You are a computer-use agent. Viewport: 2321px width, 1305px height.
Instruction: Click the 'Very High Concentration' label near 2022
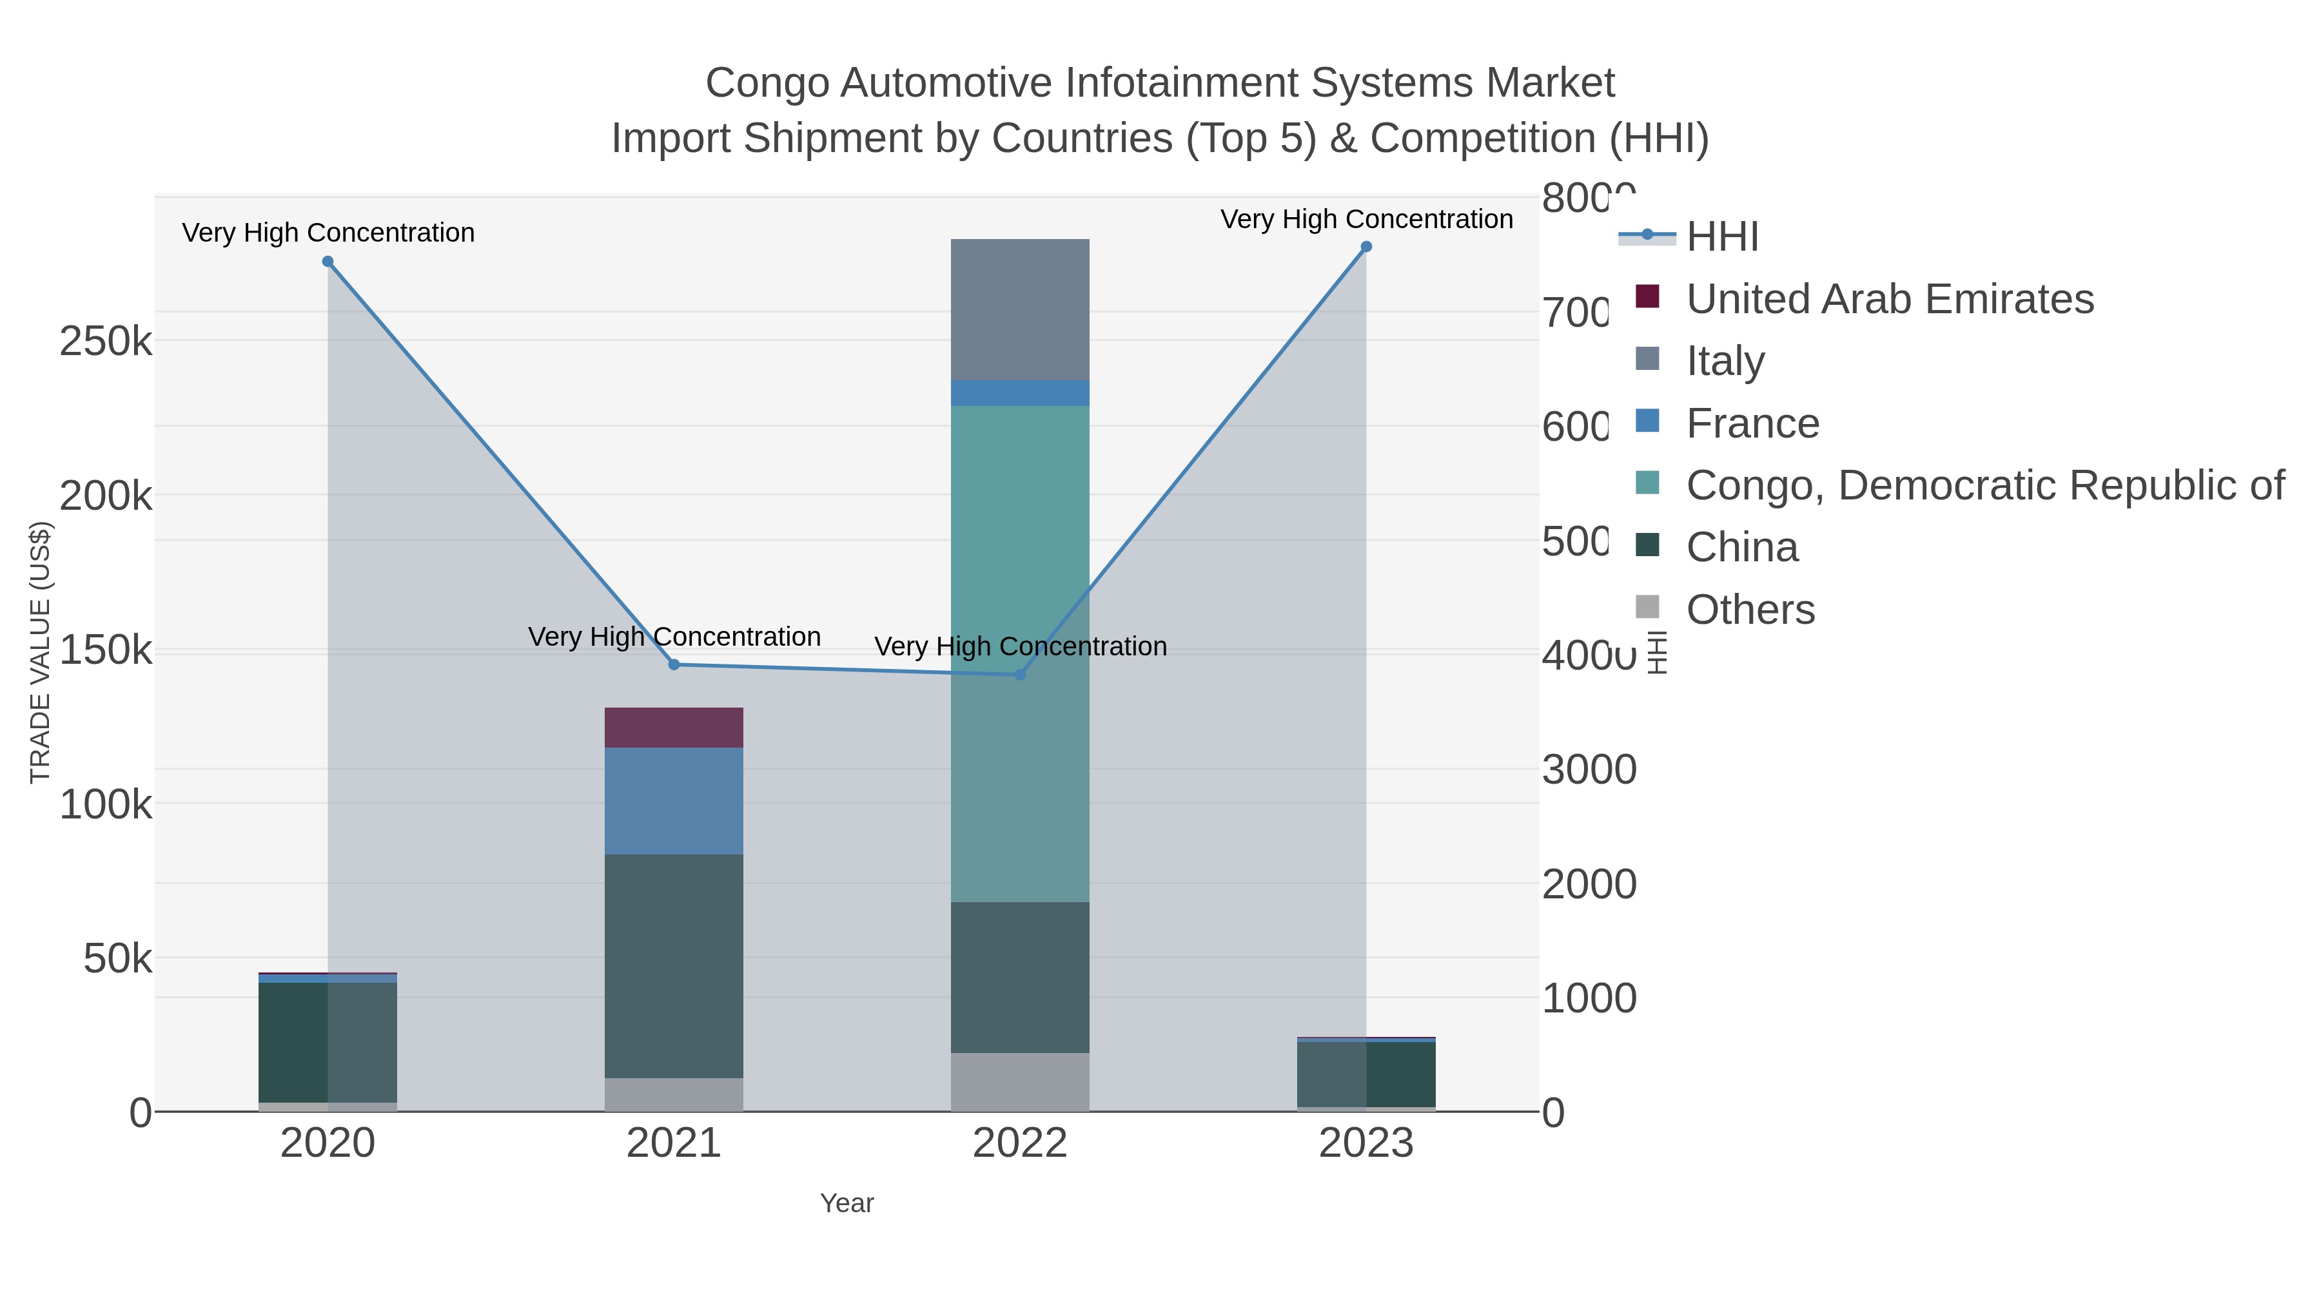click(x=1021, y=646)
